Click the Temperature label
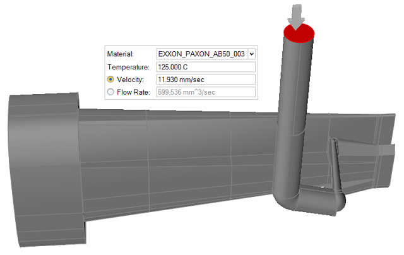The width and height of the screenshot is (404, 255). tap(128, 67)
